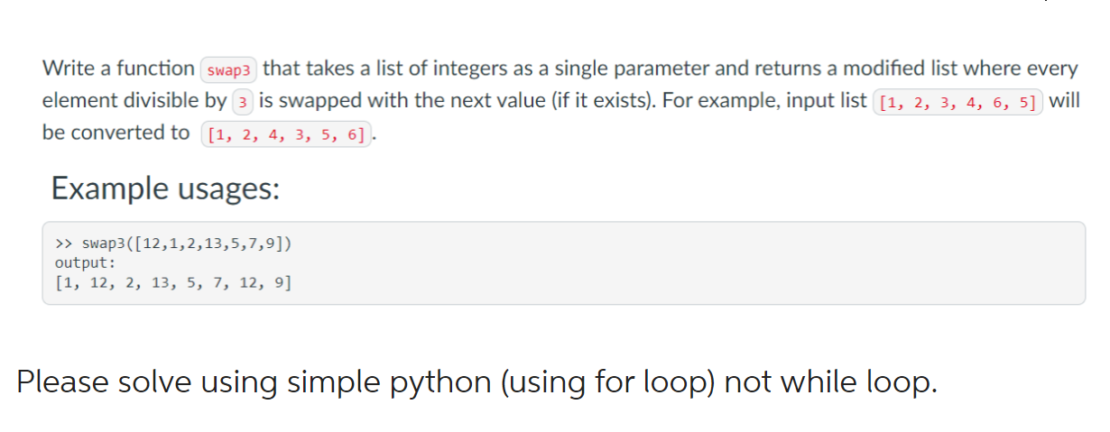Click the words be converted to
Viewport: 1110px width, 432px height.
coord(116,133)
